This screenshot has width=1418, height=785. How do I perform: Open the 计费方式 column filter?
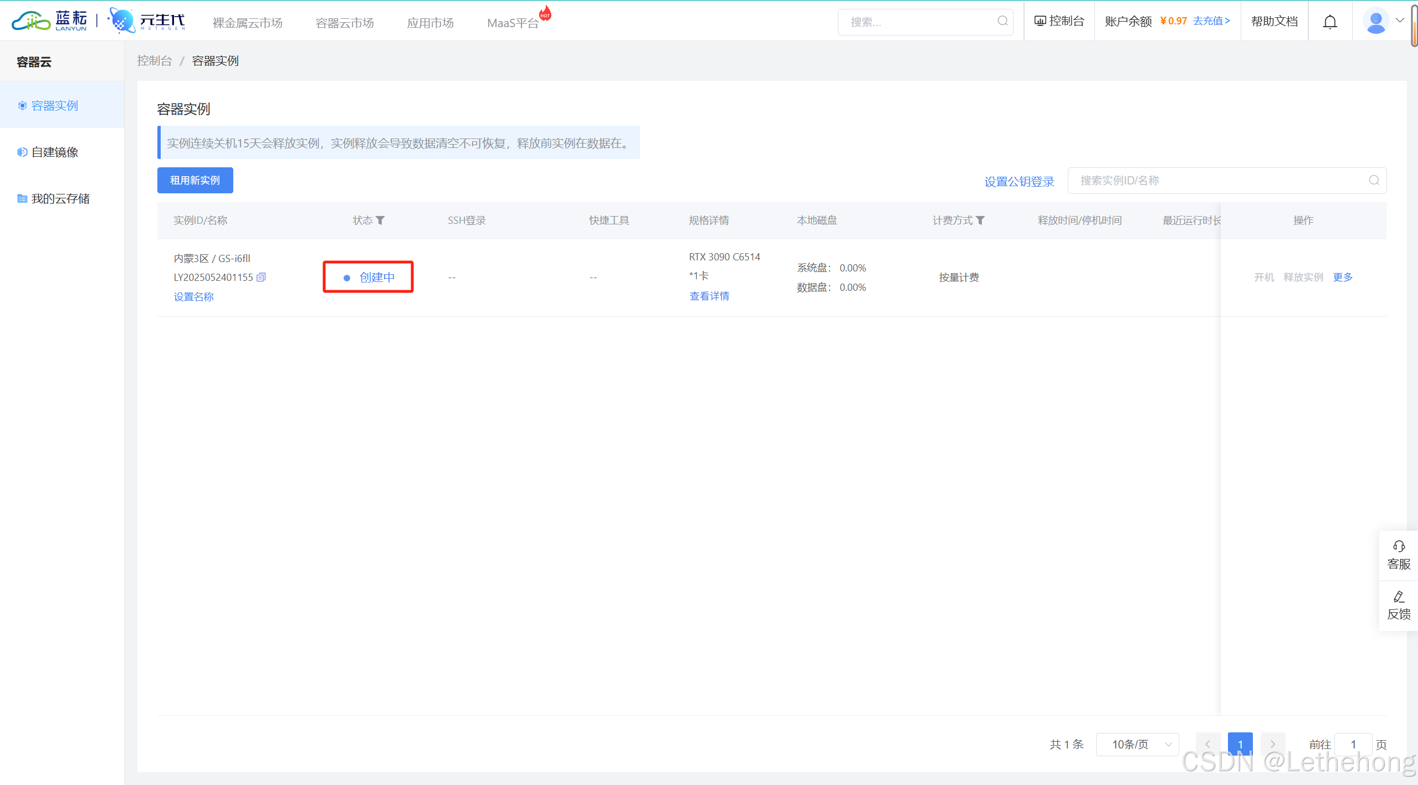[x=980, y=220]
